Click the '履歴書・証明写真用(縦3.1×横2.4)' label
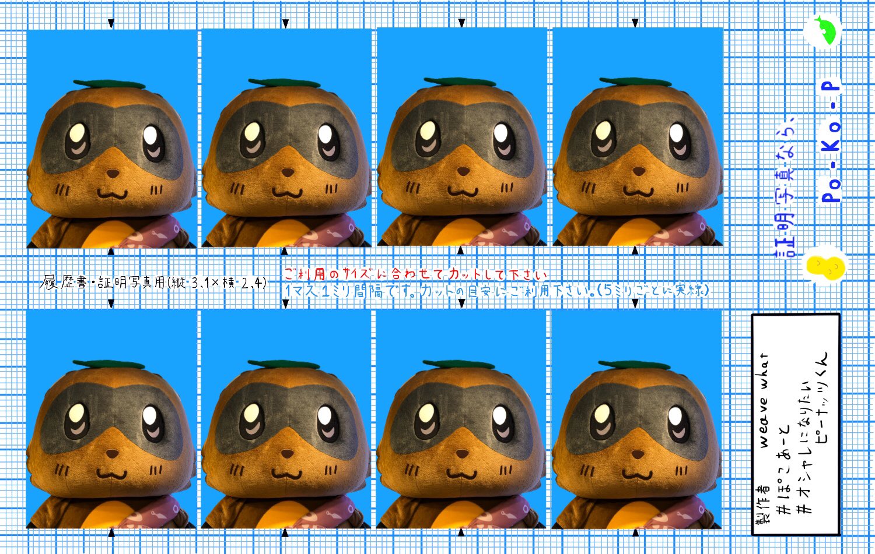 click(153, 283)
